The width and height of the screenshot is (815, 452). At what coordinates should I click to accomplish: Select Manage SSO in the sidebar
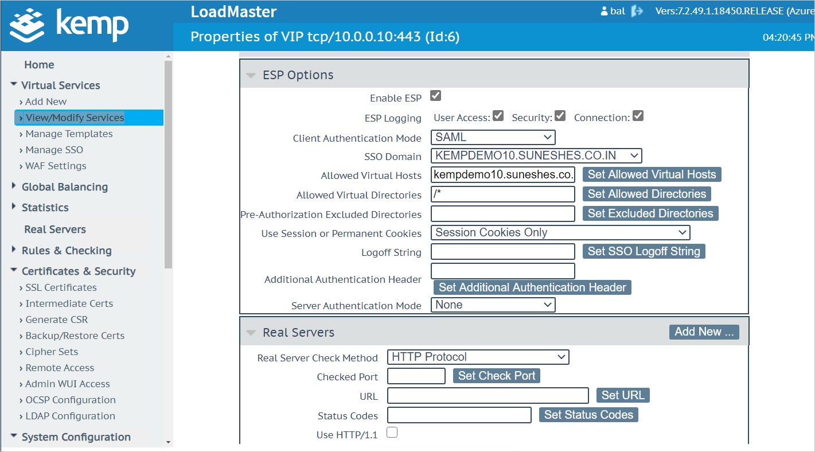click(53, 150)
